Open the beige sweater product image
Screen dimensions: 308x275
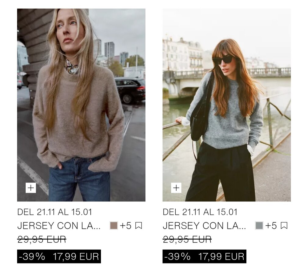[x=81, y=105]
